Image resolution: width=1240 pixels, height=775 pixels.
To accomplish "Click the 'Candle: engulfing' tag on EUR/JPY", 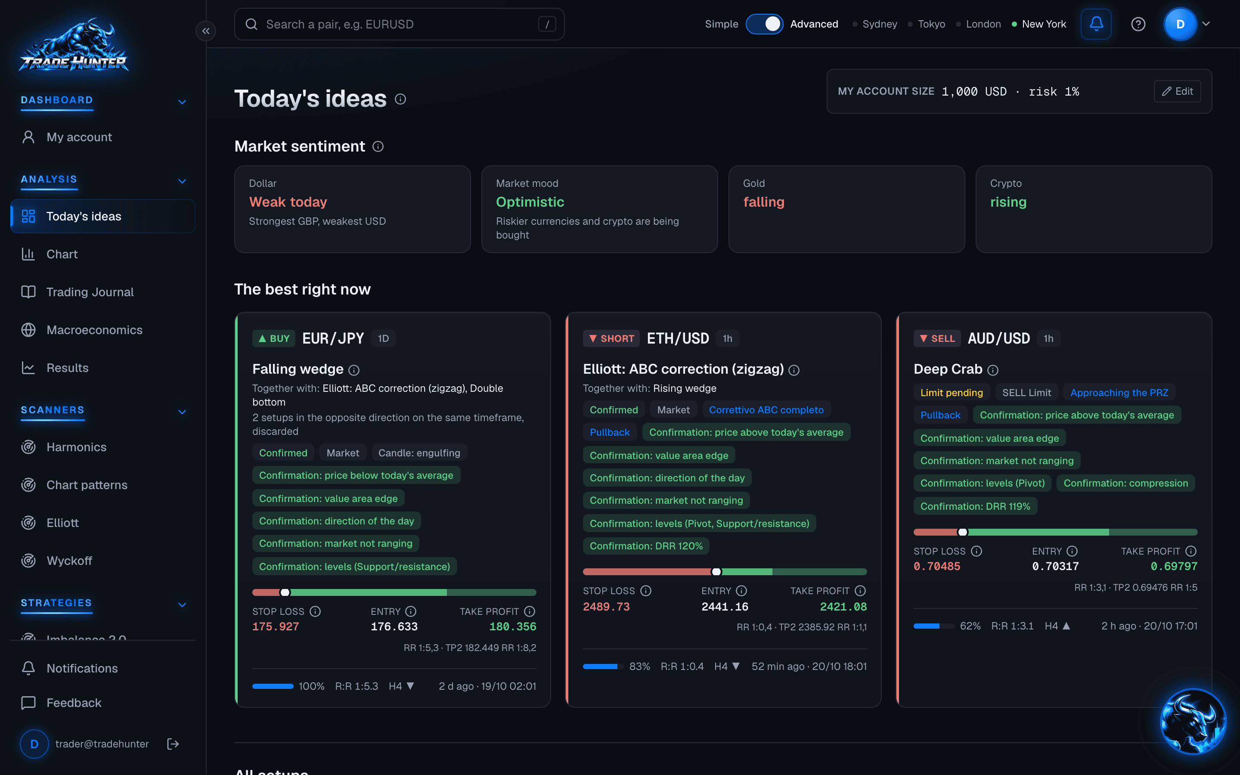I will click(x=419, y=453).
